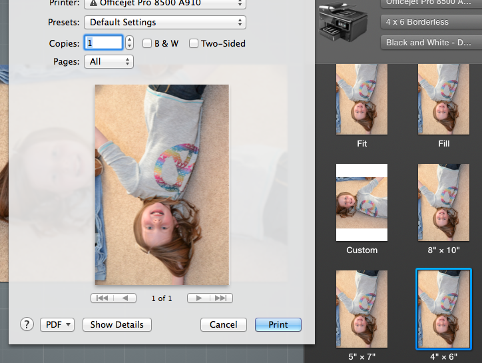
Task: Click the blue Print button
Action: pyautogui.click(x=278, y=324)
